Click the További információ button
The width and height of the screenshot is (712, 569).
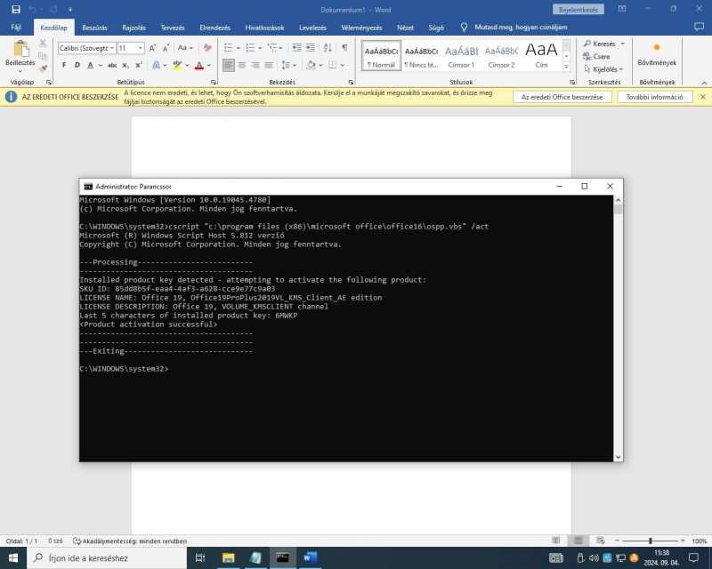654,97
